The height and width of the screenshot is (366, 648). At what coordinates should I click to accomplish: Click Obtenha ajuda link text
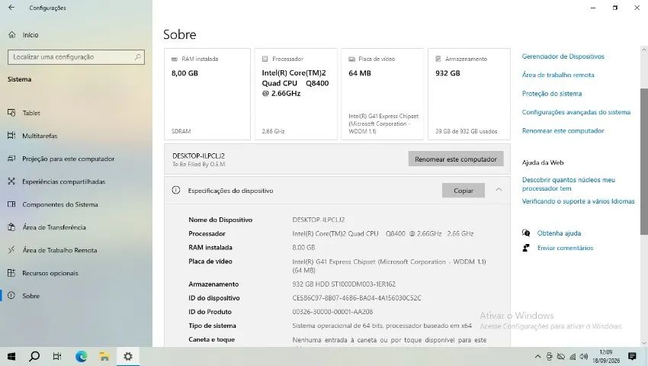pyautogui.click(x=559, y=233)
